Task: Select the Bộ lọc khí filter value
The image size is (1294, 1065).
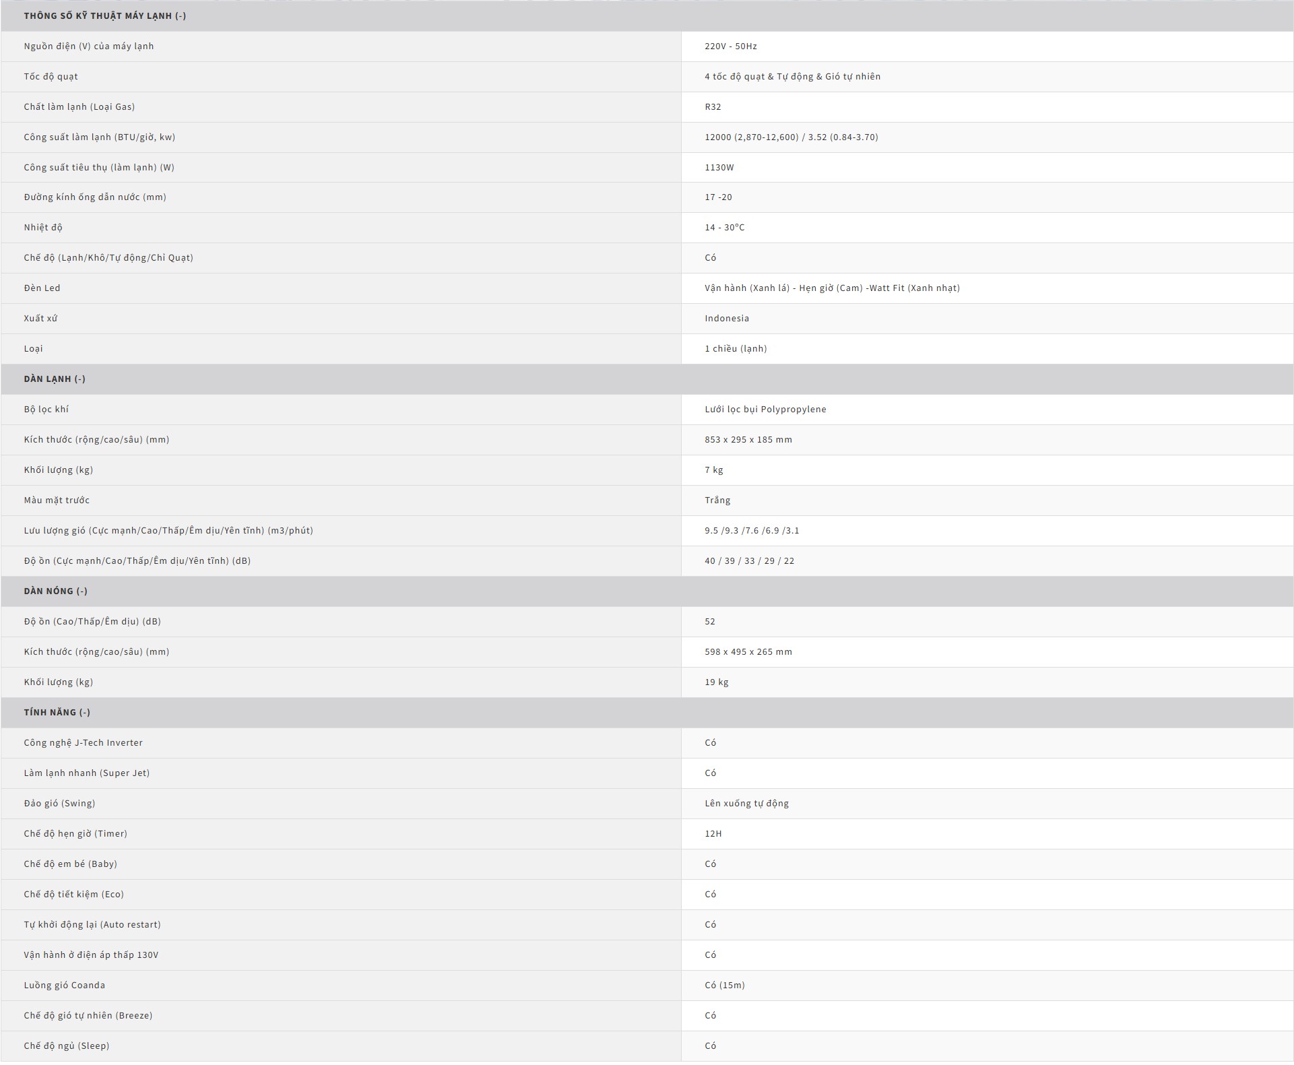Action: [765, 409]
